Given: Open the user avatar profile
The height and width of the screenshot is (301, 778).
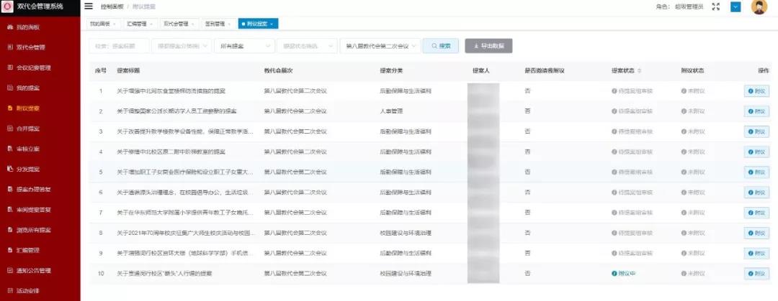Looking at the screenshot, I should 759,7.
